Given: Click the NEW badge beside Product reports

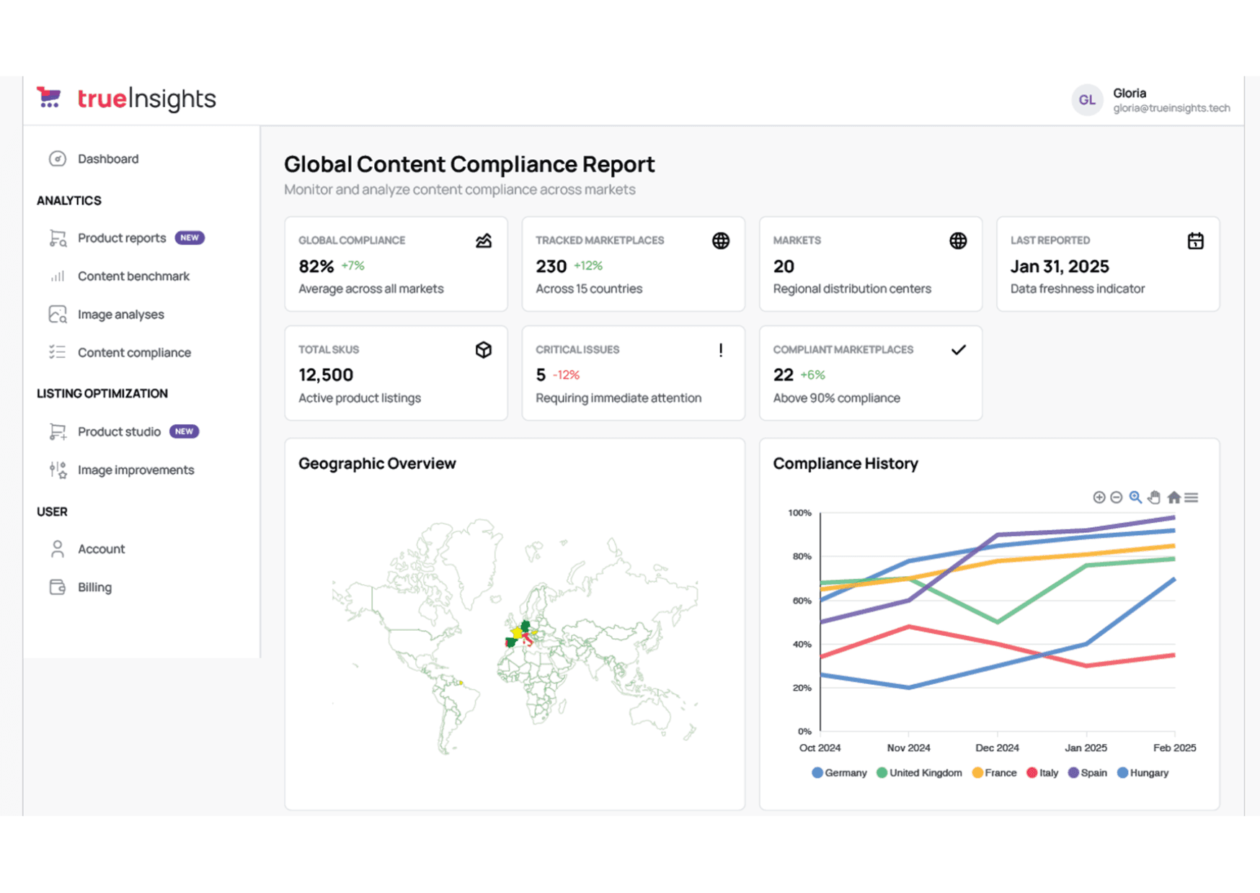Looking at the screenshot, I should 190,238.
